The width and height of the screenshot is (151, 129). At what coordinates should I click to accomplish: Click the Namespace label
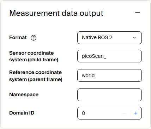24,94
